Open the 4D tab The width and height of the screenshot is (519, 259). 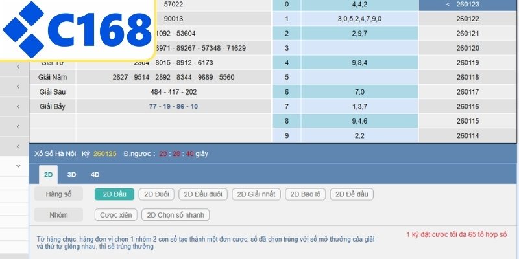tap(95, 175)
